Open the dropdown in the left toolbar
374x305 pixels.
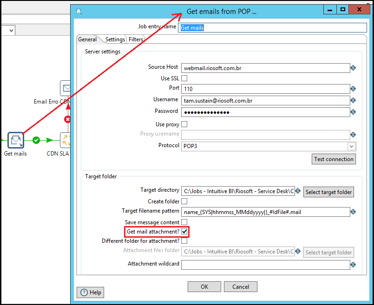tap(11, 30)
